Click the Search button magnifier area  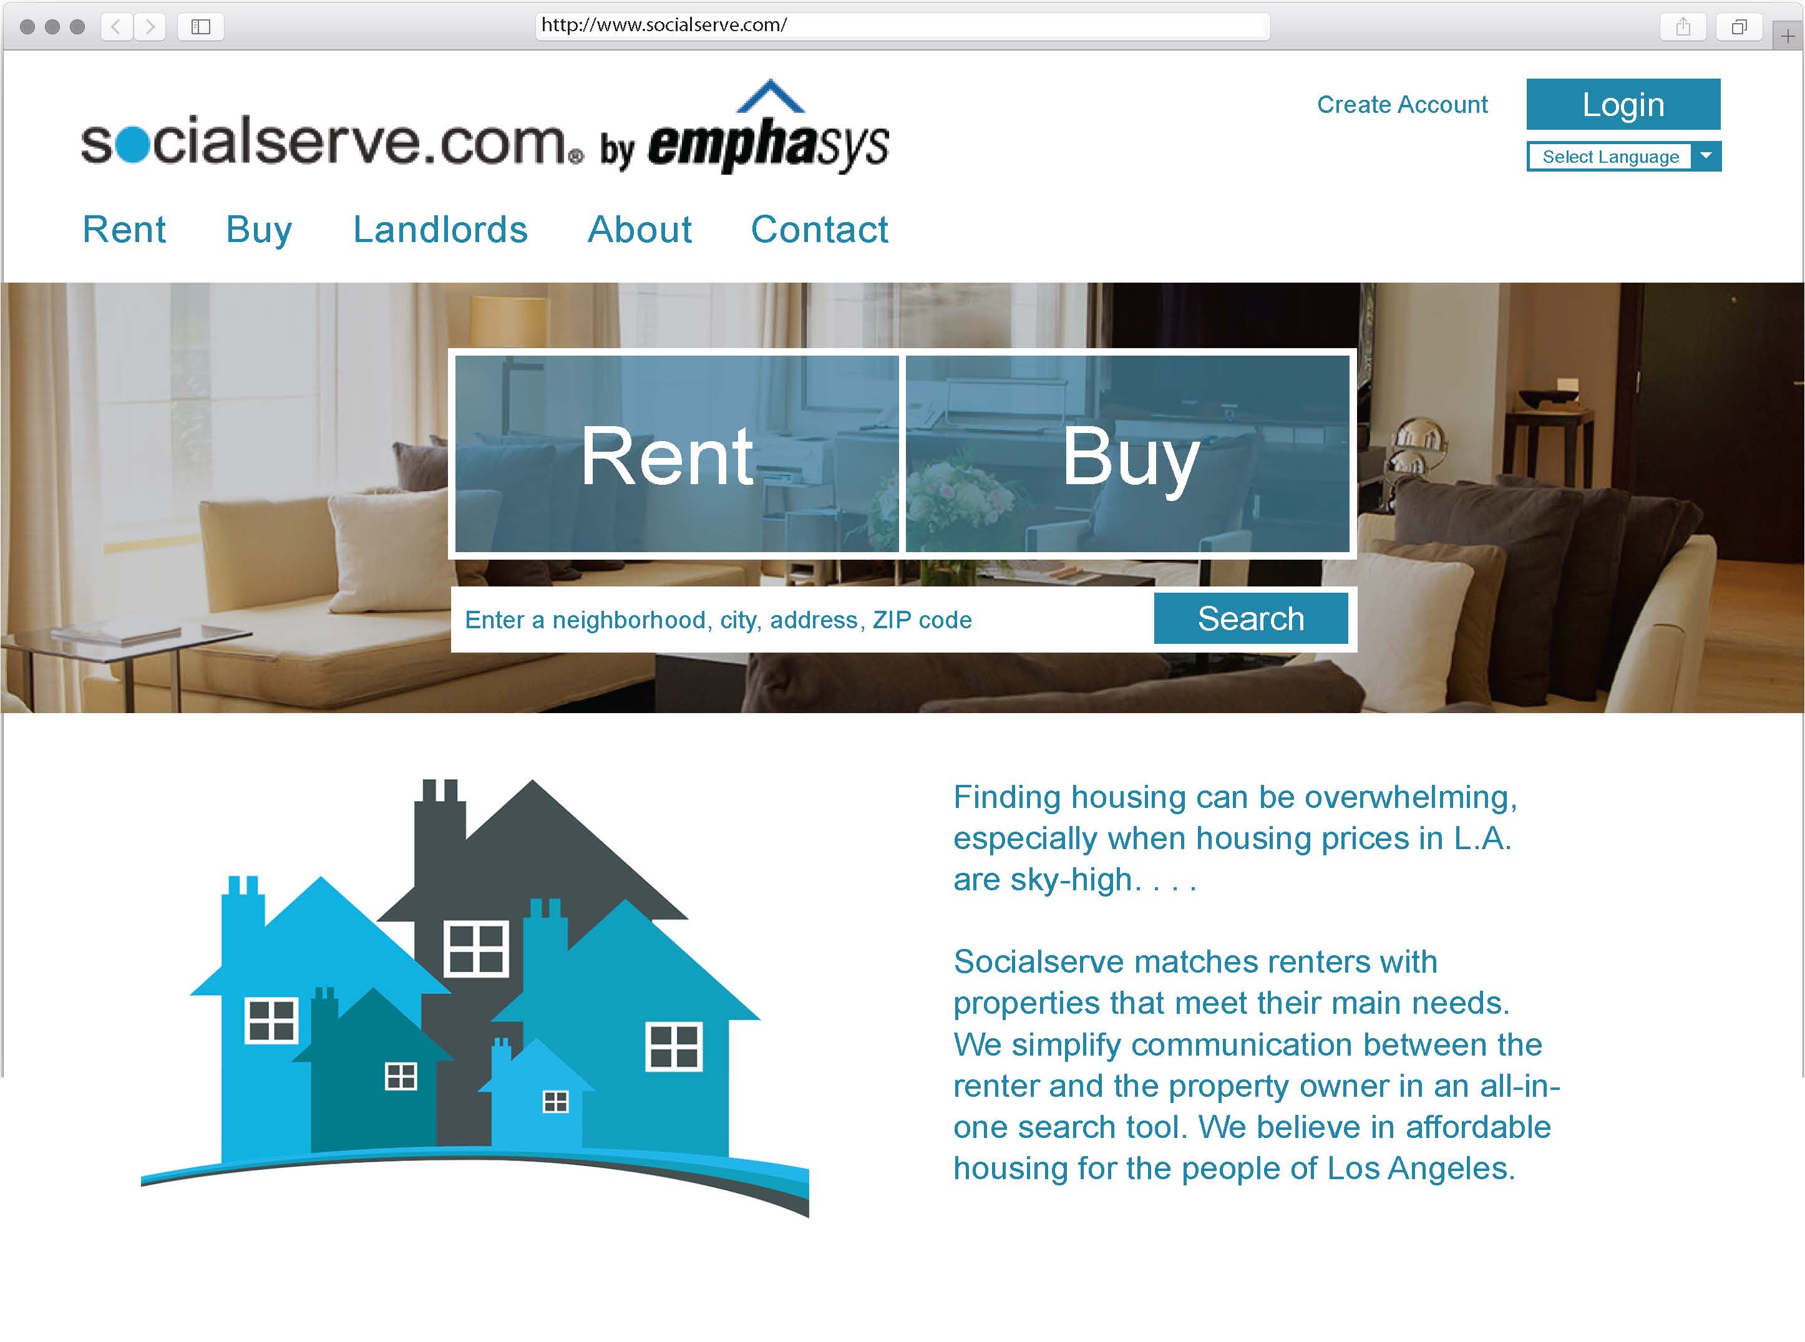pyautogui.click(x=1248, y=620)
